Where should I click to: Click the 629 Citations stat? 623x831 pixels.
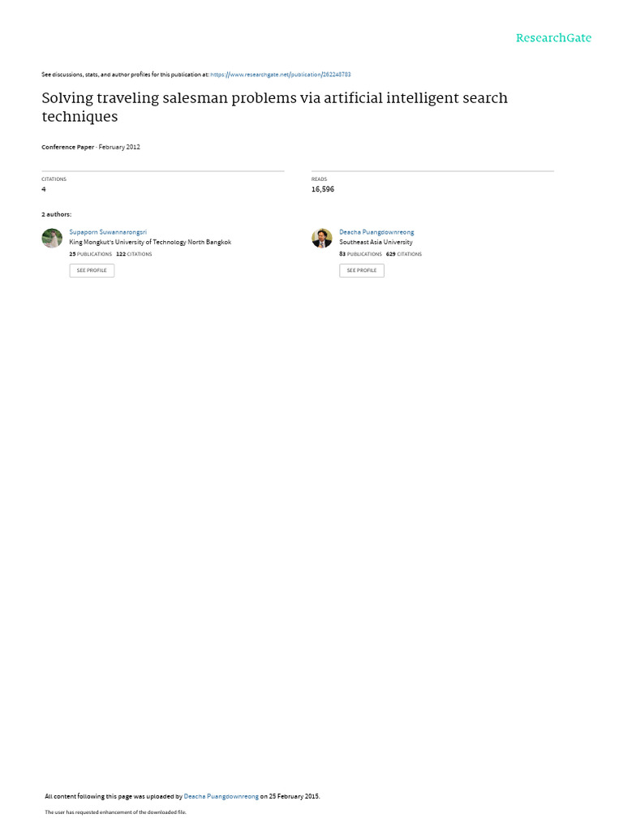[404, 254]
